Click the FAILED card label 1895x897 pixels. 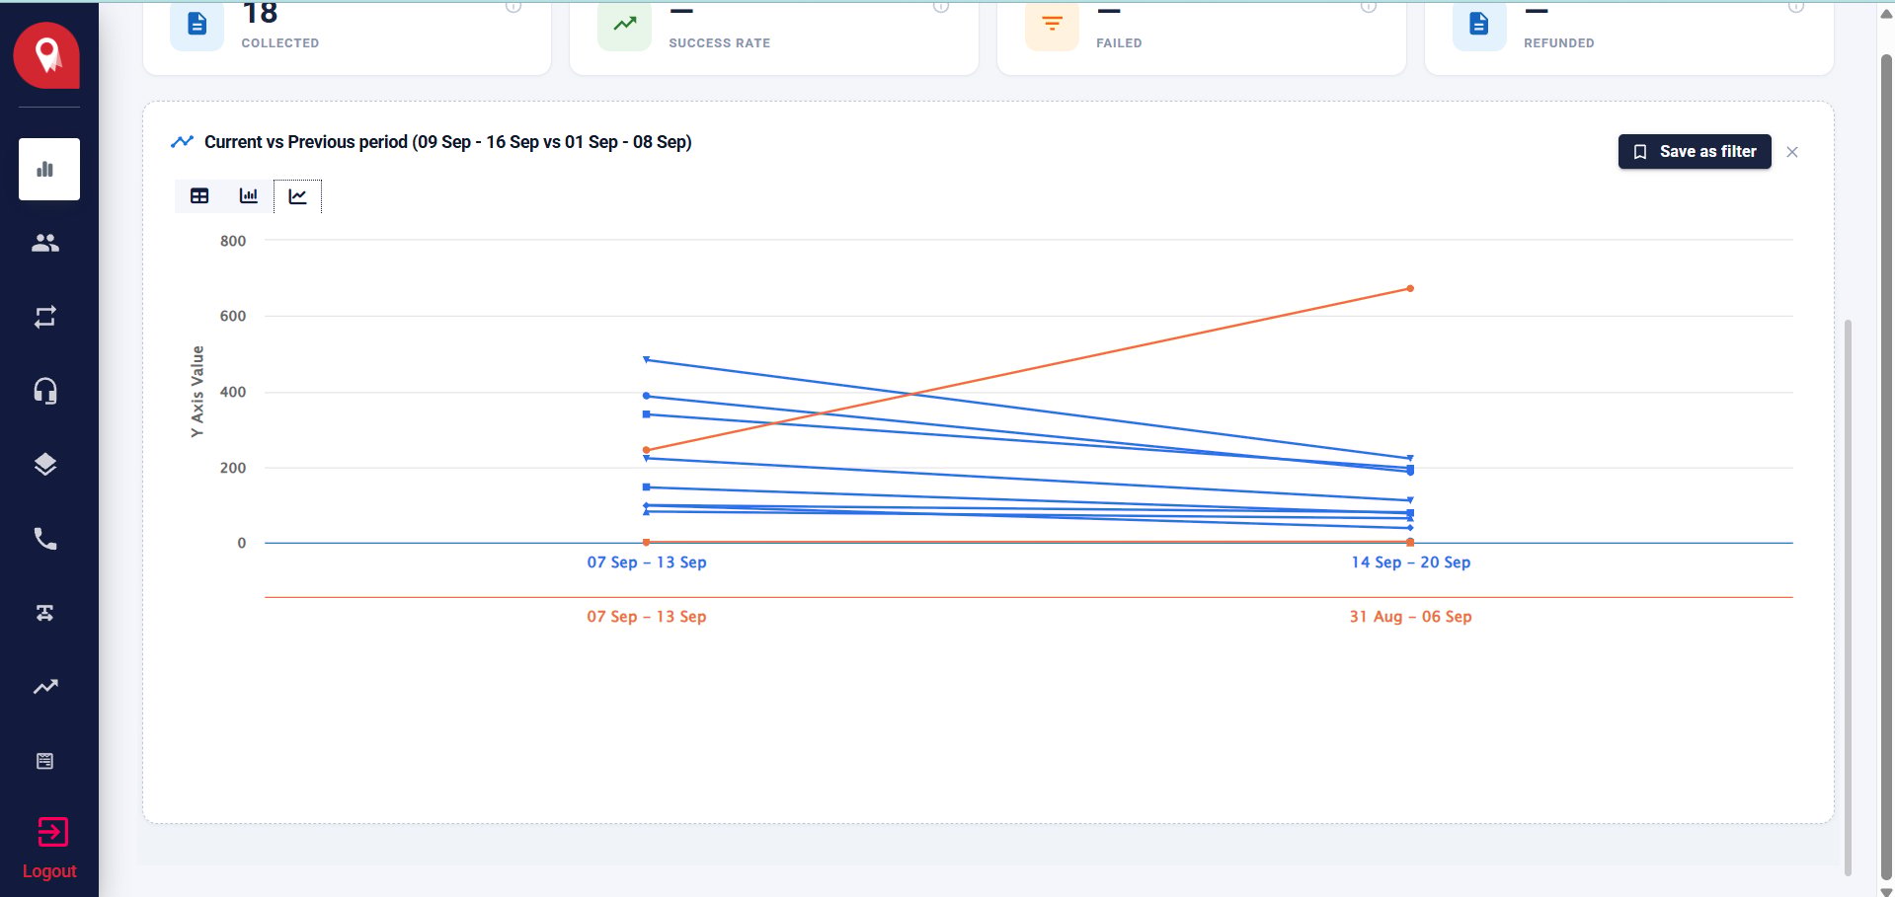(x=1119, y=43)
